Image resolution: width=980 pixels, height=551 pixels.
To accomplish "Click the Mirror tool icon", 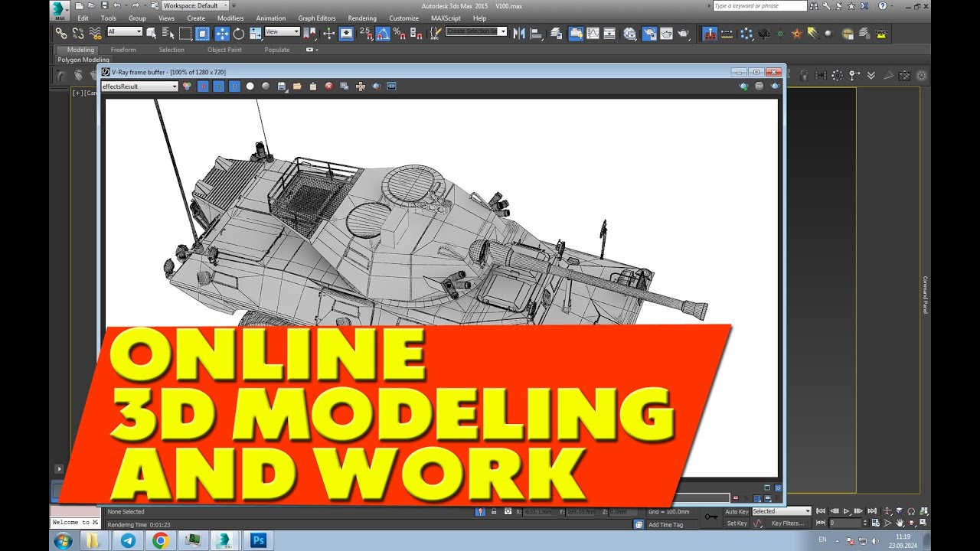I will point(519,34).
